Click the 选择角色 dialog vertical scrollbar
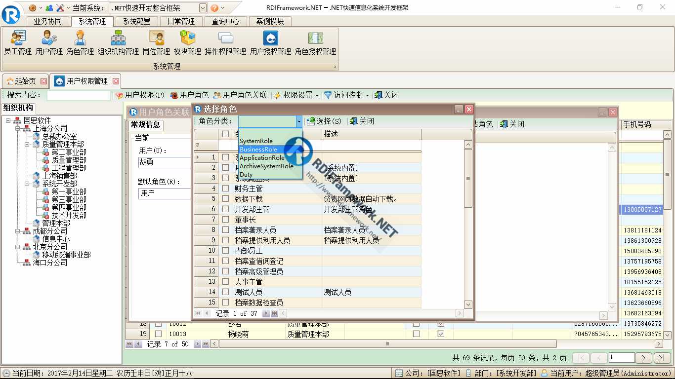 468,225
